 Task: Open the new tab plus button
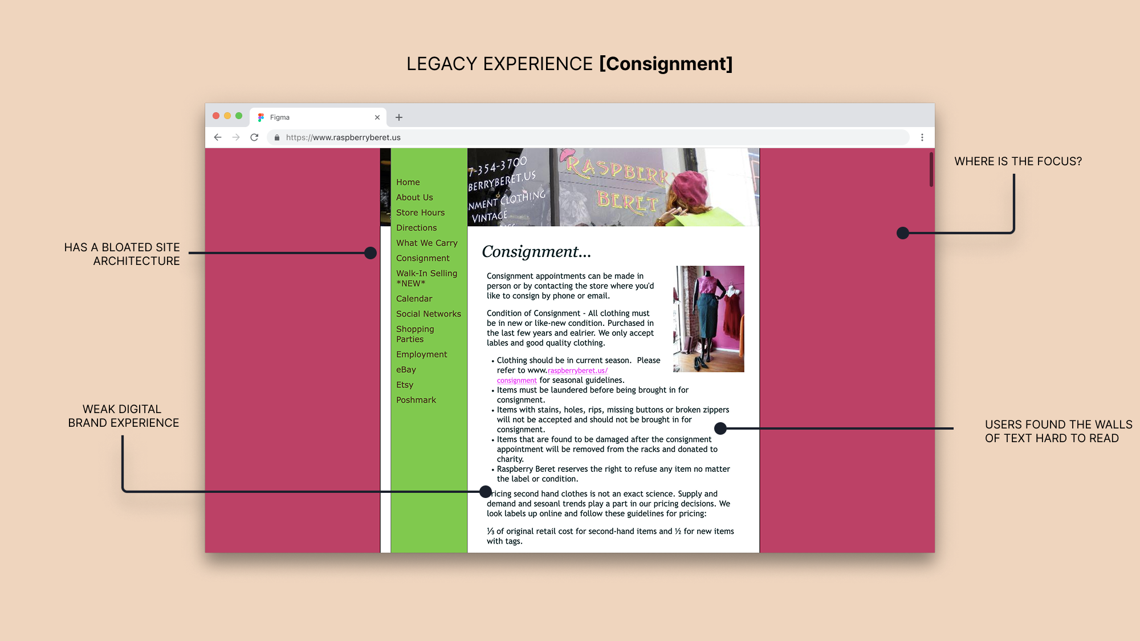(399, 117)
